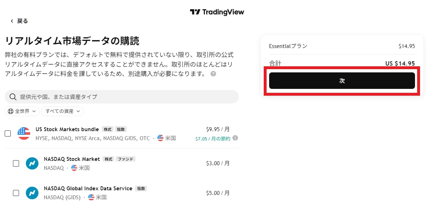Click the US Stock Markets bundle flag icon
Viewport: 429px width, 210px height.
pos(24,133)
